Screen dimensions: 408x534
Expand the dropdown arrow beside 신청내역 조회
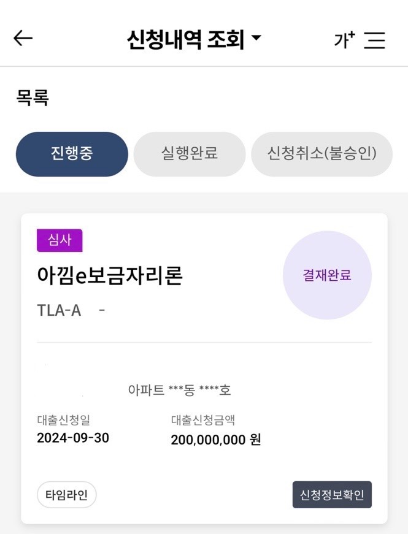(256, 39)
